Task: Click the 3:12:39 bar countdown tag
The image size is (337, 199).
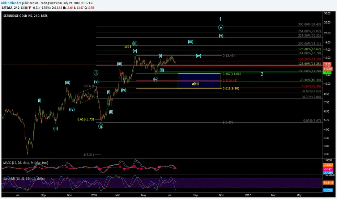Action: point(328,69)
